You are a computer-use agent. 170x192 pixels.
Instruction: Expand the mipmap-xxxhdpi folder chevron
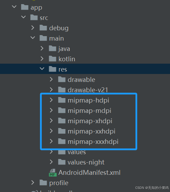coord(51,141)
